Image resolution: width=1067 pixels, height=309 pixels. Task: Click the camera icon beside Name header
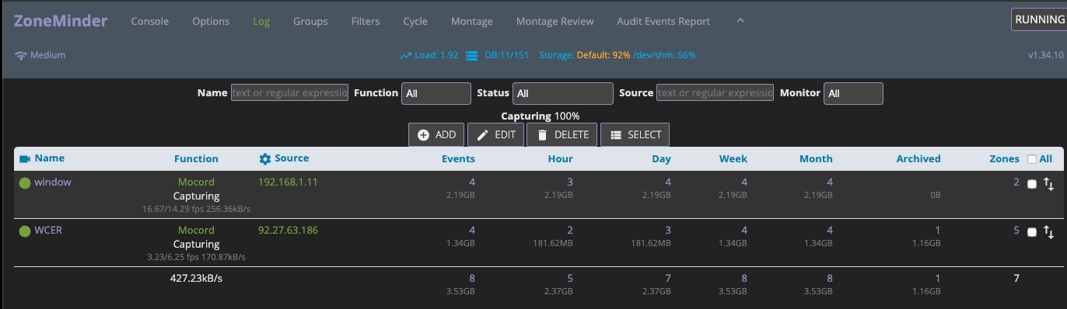(25, 158)
